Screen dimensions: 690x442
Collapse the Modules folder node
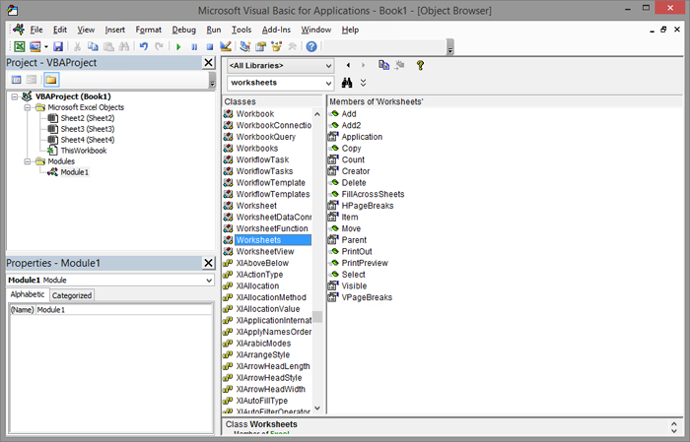tap(28, 161)
